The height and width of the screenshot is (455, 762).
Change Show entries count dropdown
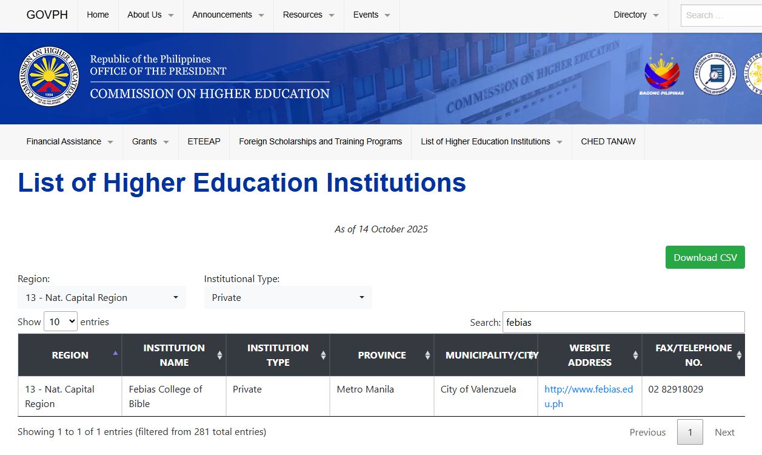pyautogui.click(x=61, y=322)
